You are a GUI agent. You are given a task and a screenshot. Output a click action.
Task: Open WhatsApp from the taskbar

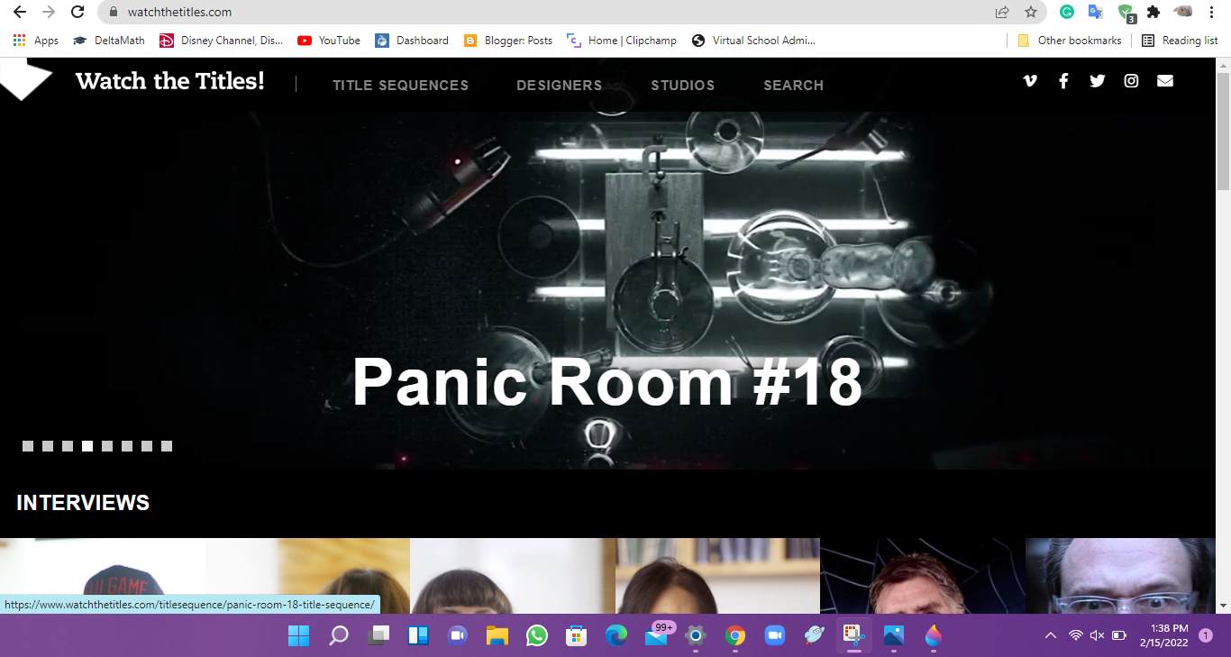tap(537, 635)
